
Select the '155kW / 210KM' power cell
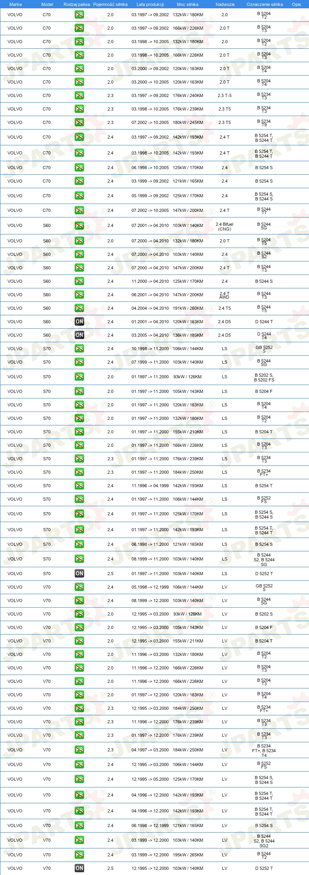coord(188,432)
